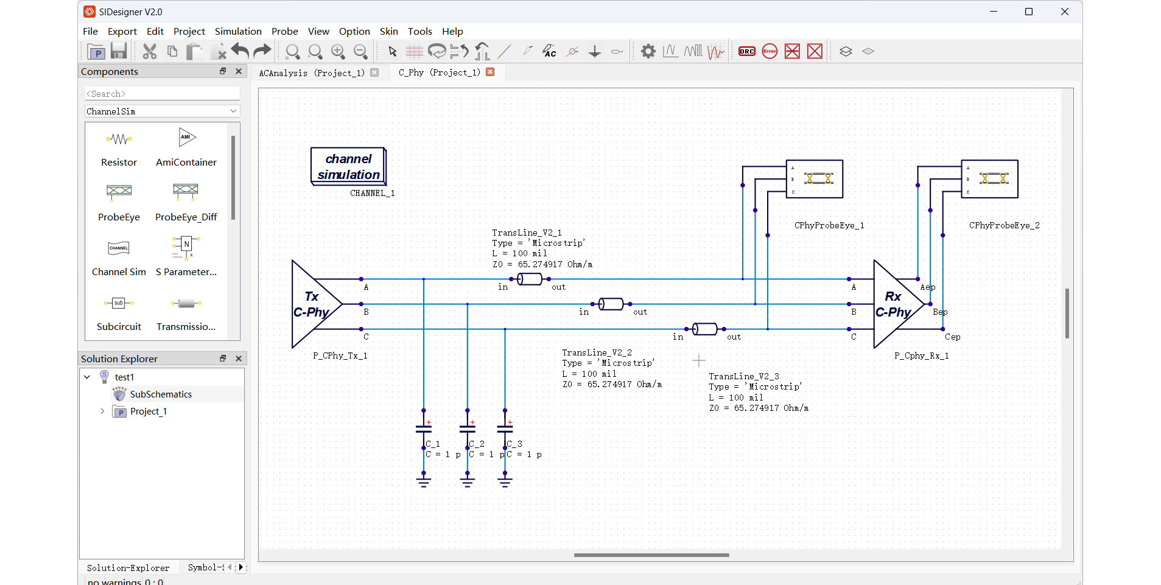Click the right arrow for more tabs
This screenshot has height=585, width=1161.
[x=240, y=567]
